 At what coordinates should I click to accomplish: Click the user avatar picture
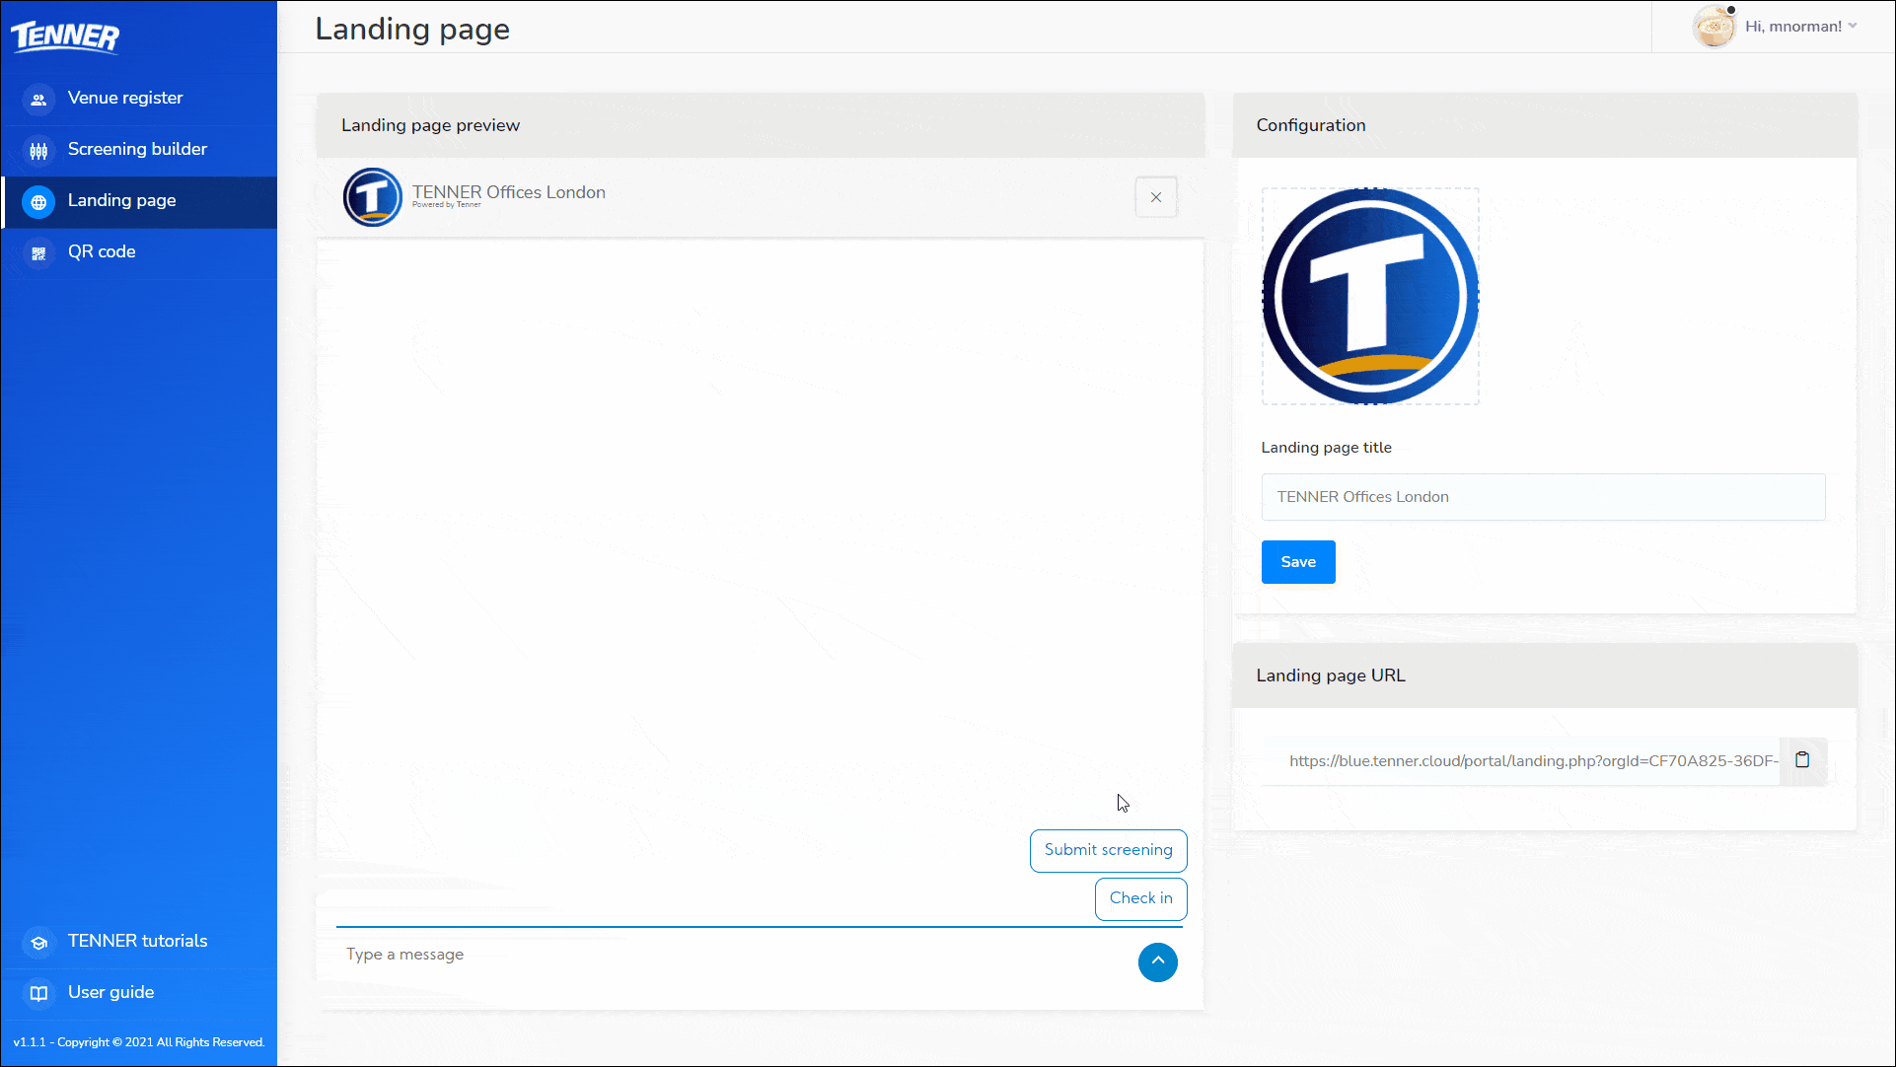(x=1714, y=27)
